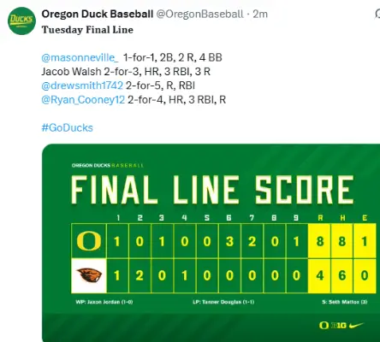Click the FINAL LINE SCORE heading in image
380x342 pixels.
[212, 190]
